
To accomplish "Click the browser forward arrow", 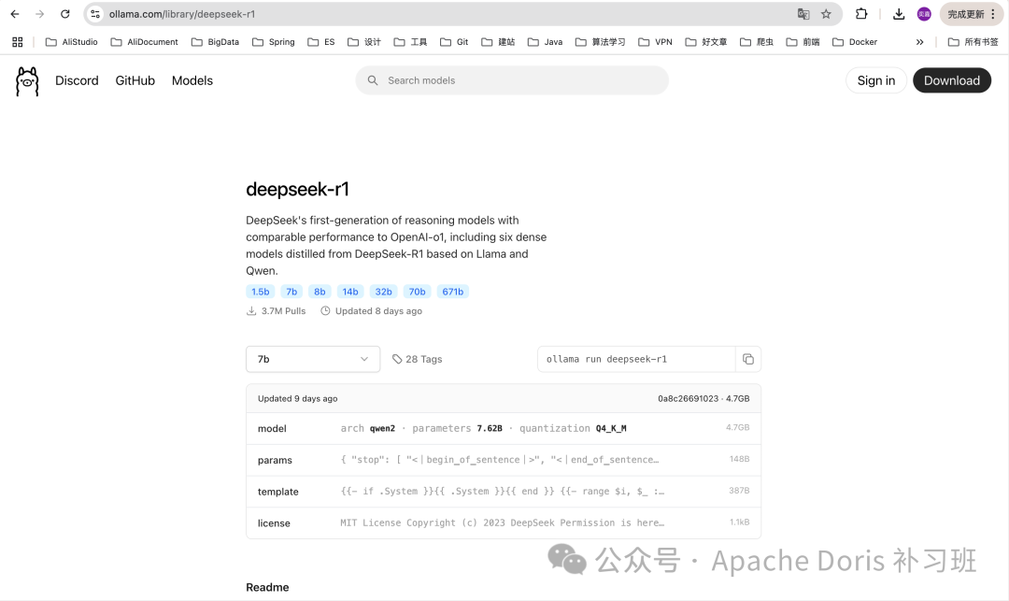I will [x=40, y=14].
